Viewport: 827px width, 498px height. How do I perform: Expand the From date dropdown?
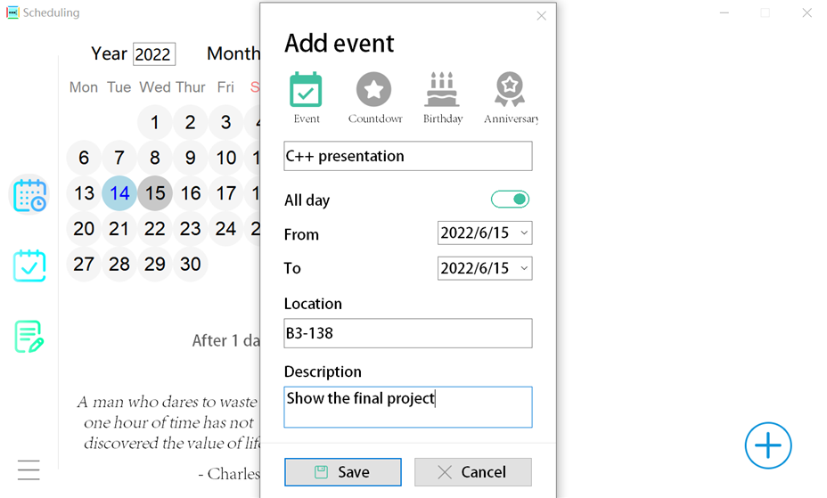click(x=485, y=233)
